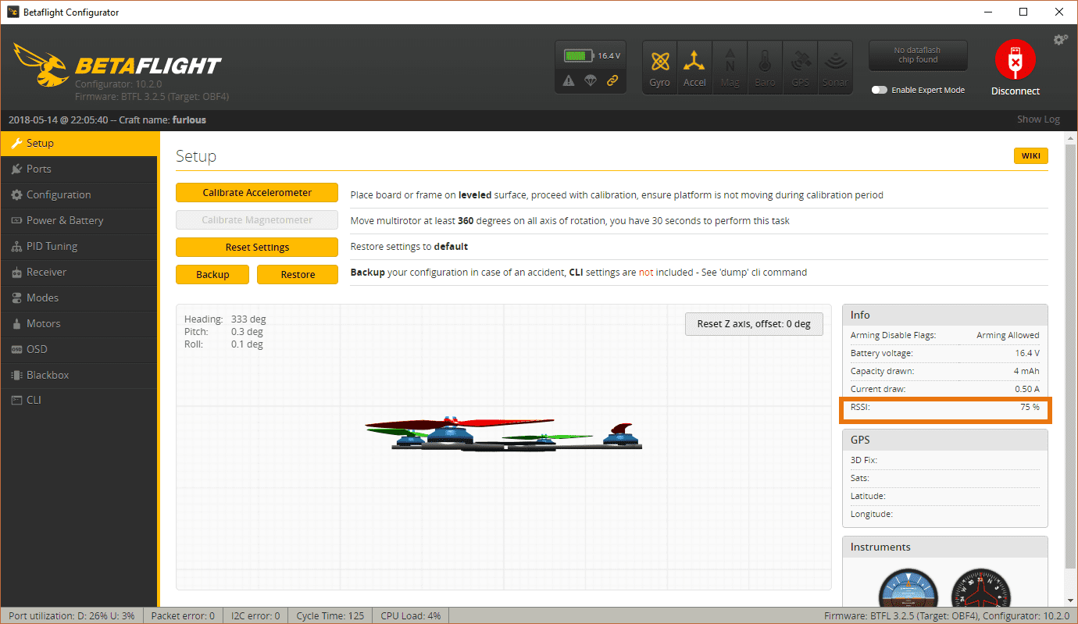Click the Roll 0.1 deg readout
The width and height of the screenshot is (1078, 624).
point(223,344)
